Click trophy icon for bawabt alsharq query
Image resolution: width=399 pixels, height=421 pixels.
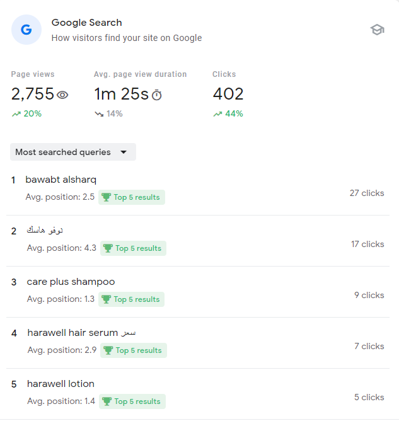(107, 197)
